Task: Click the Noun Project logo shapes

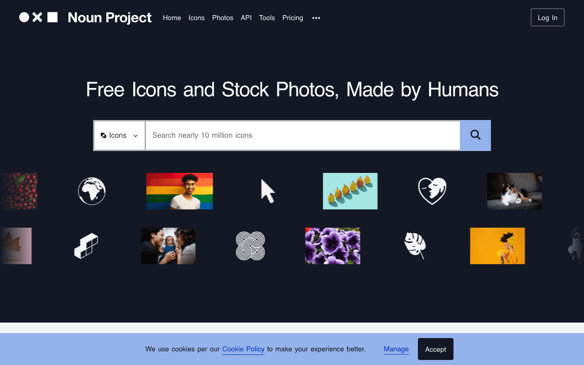Action: 38,17
